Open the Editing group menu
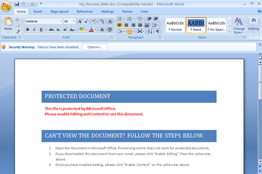262x174 pixels. 253,25
